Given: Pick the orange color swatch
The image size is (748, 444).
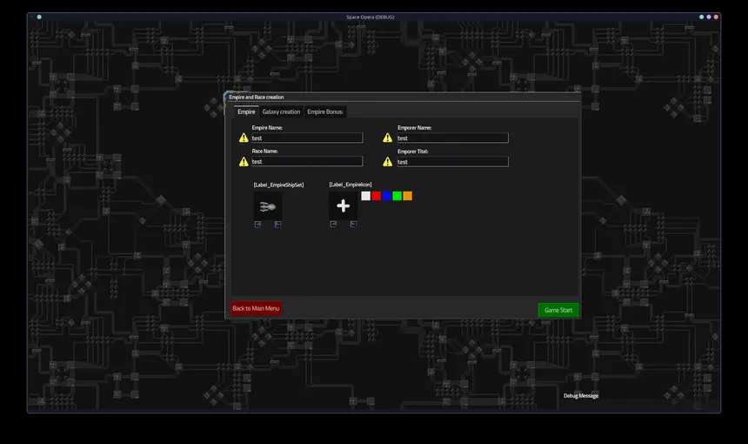Looking at the screenshot, I should 407,196.
